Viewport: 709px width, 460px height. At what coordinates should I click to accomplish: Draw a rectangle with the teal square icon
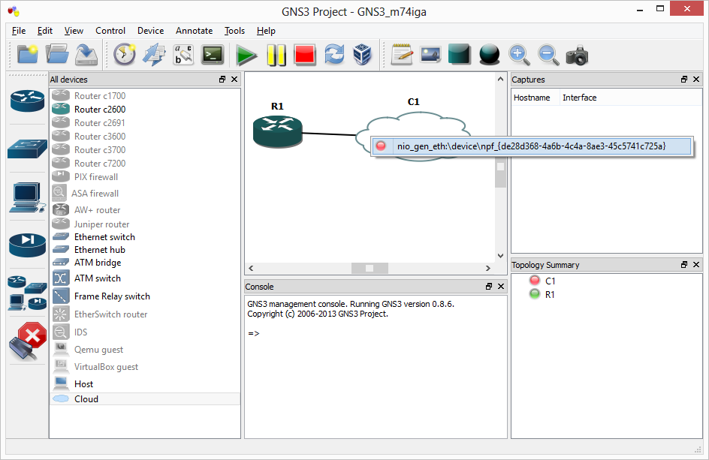pos(460,55)
